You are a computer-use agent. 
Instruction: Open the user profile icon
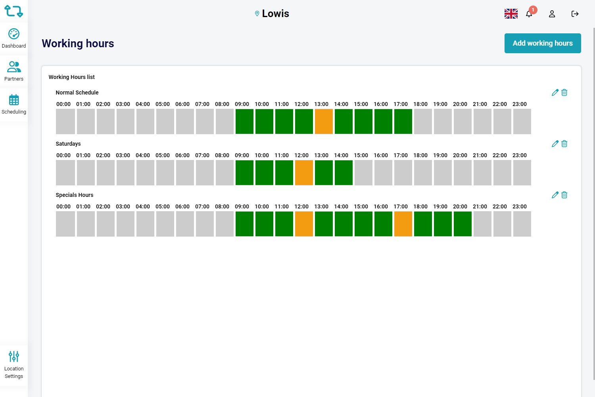point(552,14)
